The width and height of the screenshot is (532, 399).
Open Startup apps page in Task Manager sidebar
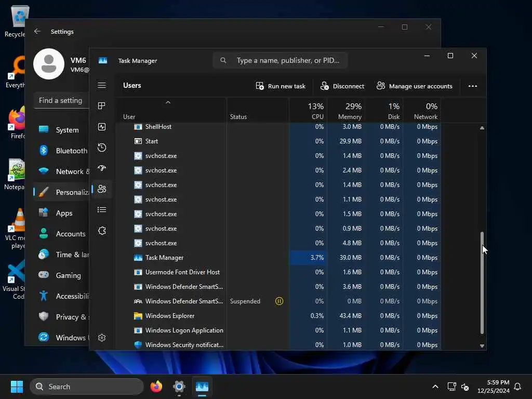102,168
